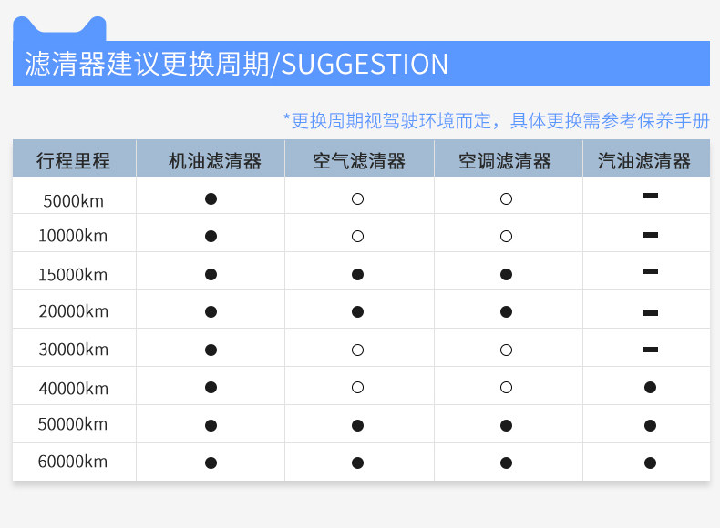Click the filled dot for 空调滤清器 at 20000km

(x=506, y=311)
